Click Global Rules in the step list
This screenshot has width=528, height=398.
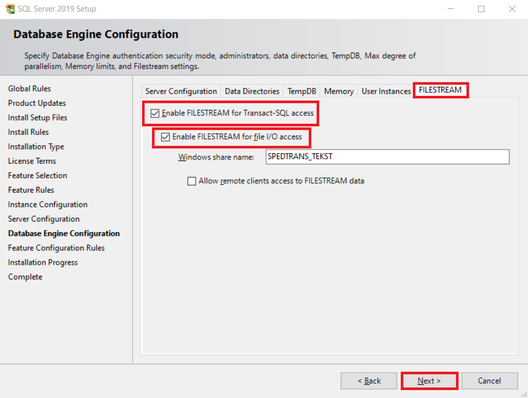pyautogui.click(x=29, y=88)
